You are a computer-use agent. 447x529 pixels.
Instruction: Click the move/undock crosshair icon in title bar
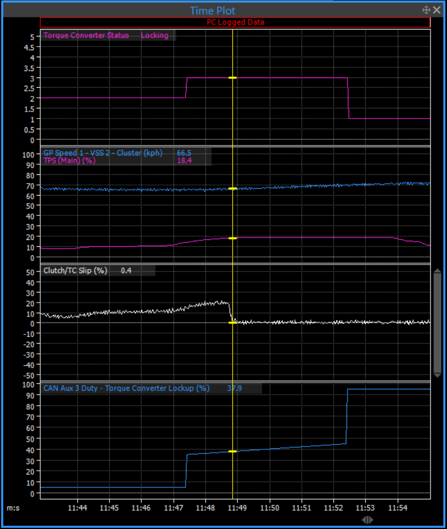coord(426,10)
